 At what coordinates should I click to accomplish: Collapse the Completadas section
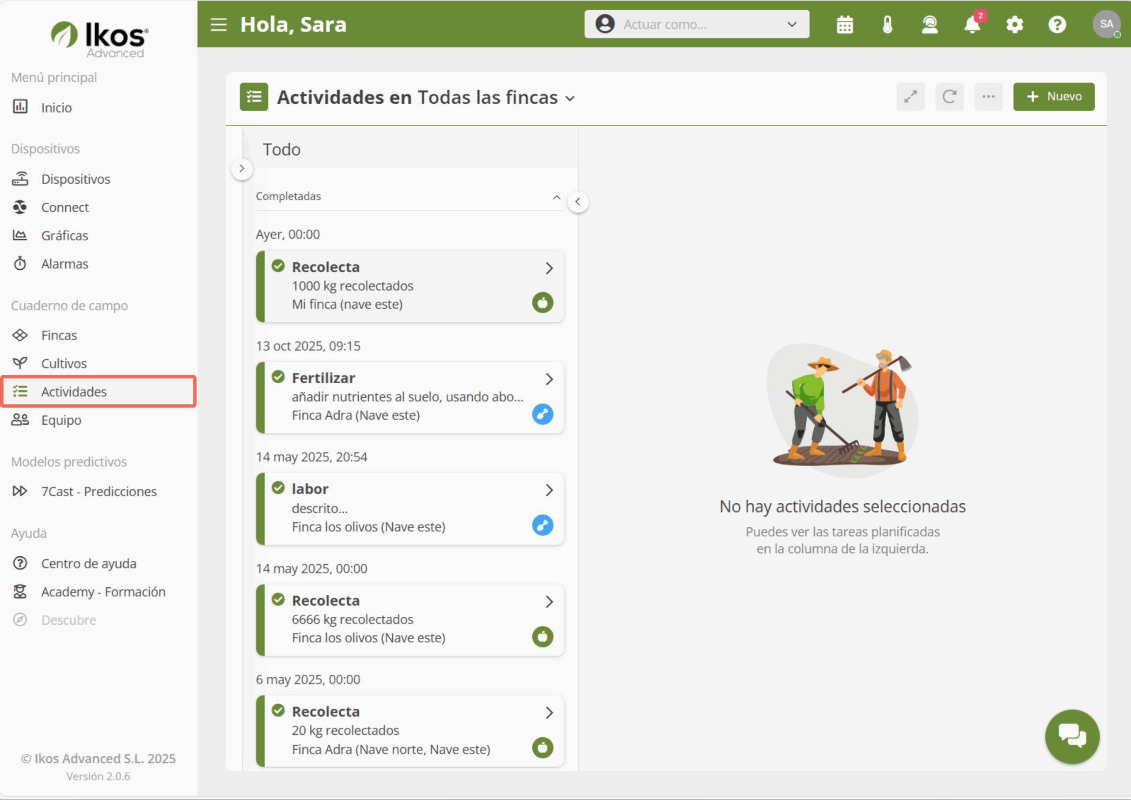pyautogui.click(x=556, y=197)
